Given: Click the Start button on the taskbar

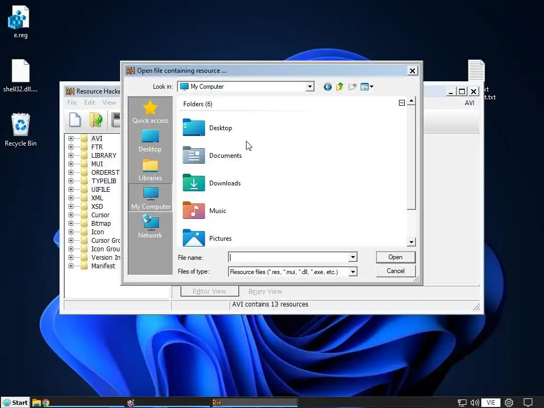Looking at the screenshot, I should click(15, 403).
